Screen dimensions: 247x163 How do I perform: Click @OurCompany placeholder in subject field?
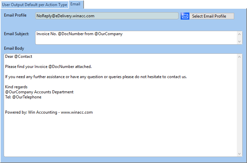pyautogui.click(x=108, y=34)
